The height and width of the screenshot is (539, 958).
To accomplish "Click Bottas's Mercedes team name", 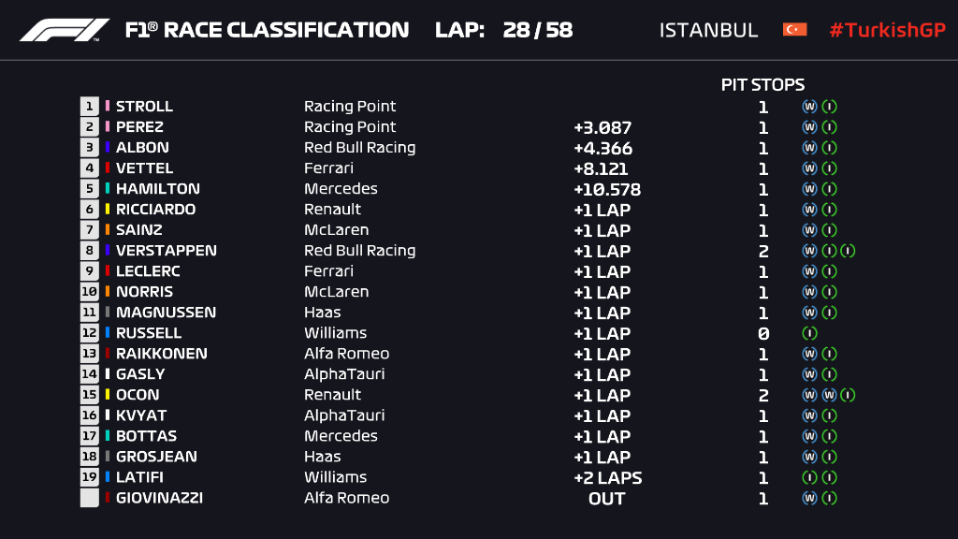I will tap(341, 436).
